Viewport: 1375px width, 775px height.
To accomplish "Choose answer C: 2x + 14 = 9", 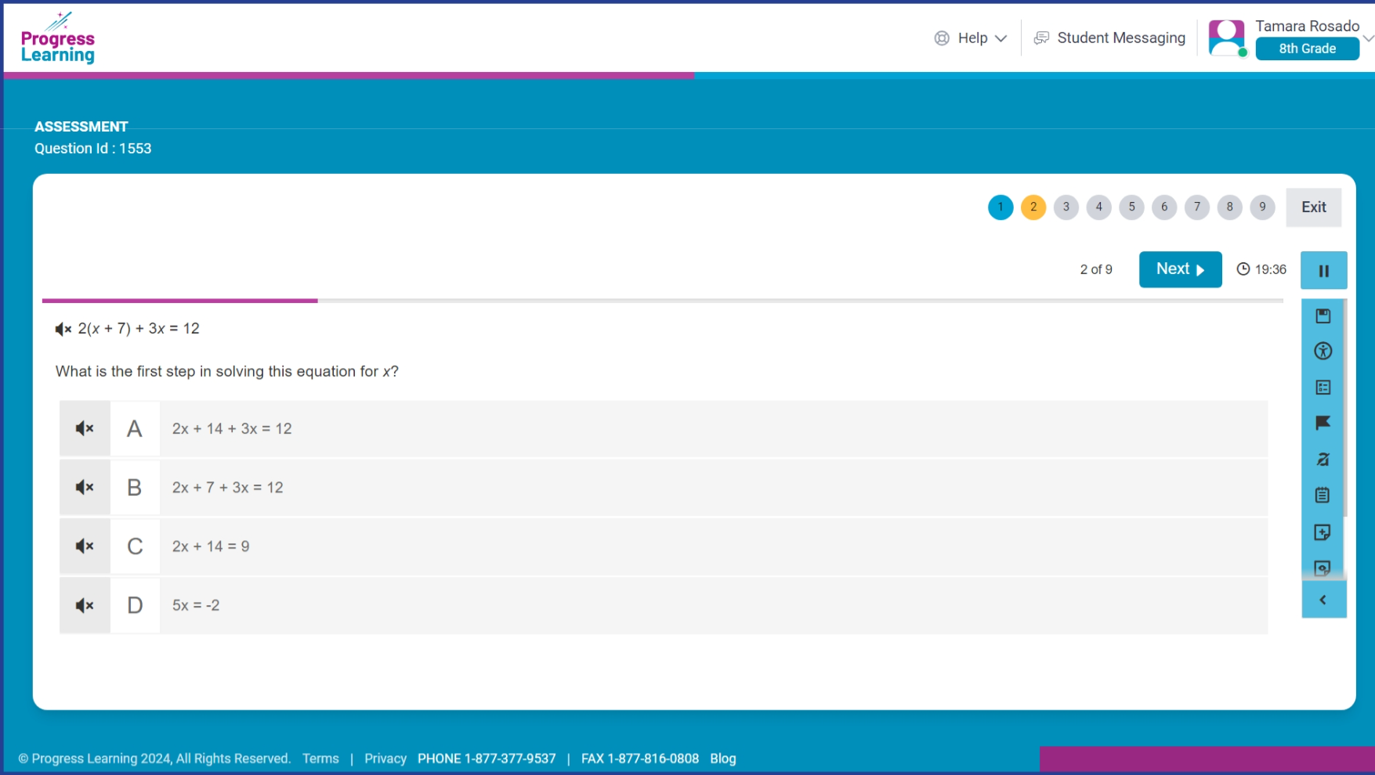I will coord(664,546).
